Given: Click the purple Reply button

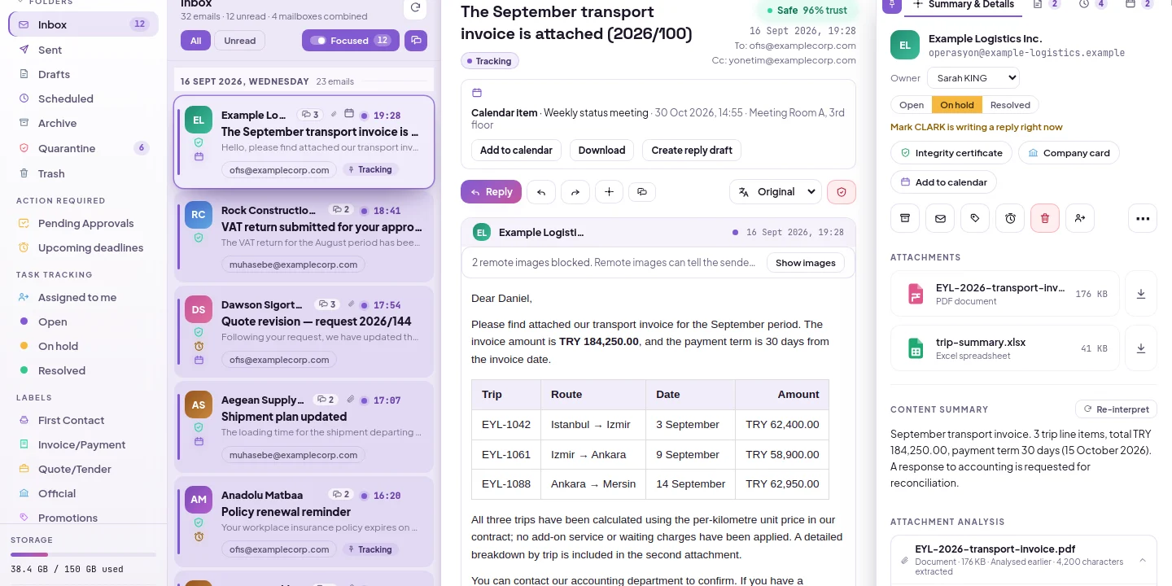Looking at the screenshot, I should click(491, 192).
